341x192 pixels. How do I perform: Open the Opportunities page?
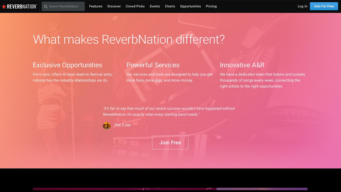coord(190,6)
